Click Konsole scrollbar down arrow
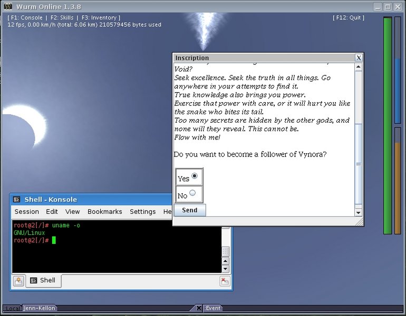This screenshot has height=316, width=406. 225,269
